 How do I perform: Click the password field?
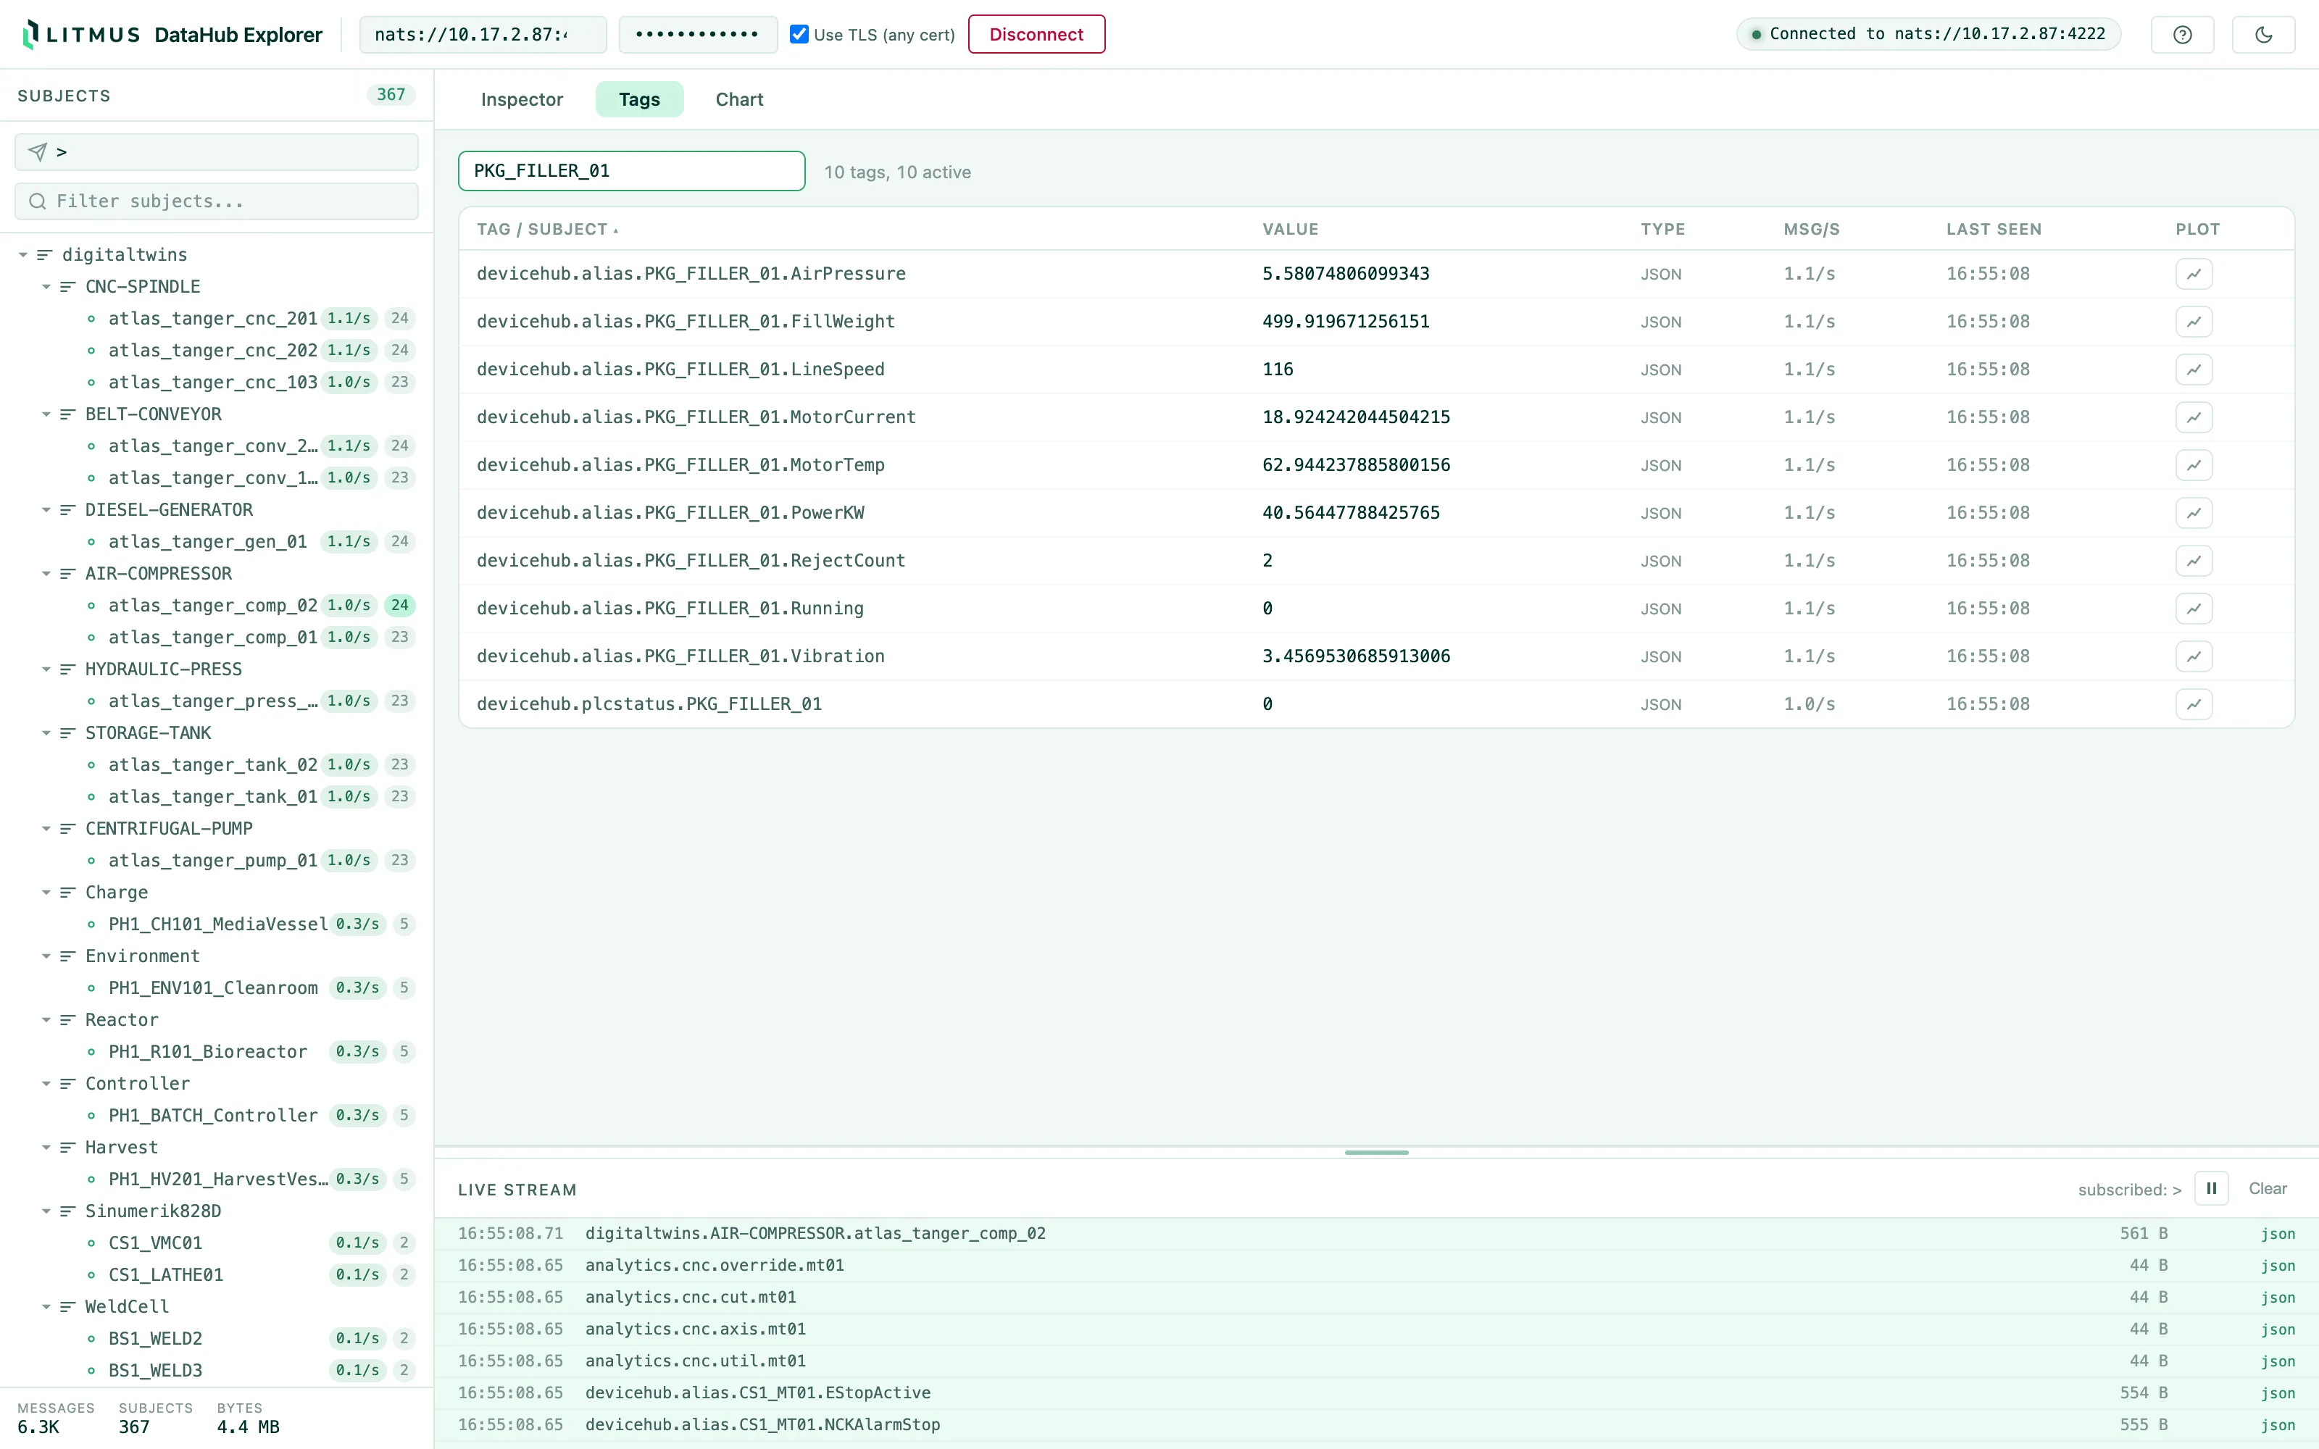[698, 35]
